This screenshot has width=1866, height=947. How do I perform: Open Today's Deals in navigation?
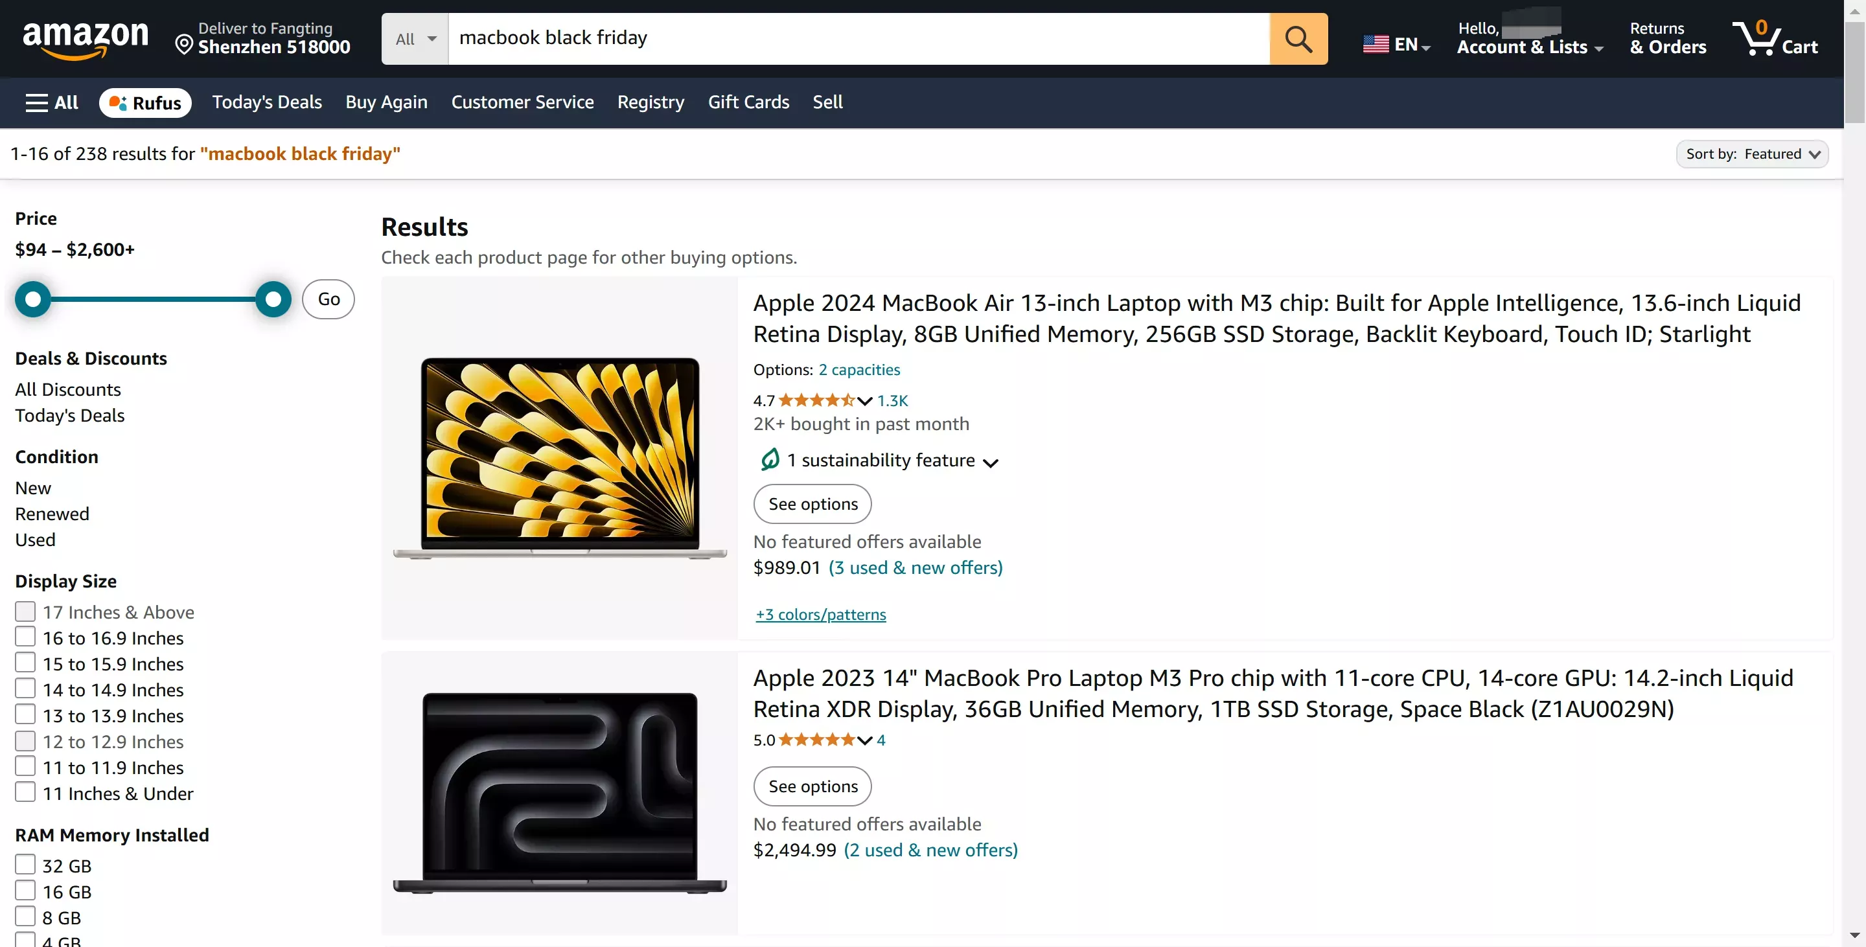point(266,102)
